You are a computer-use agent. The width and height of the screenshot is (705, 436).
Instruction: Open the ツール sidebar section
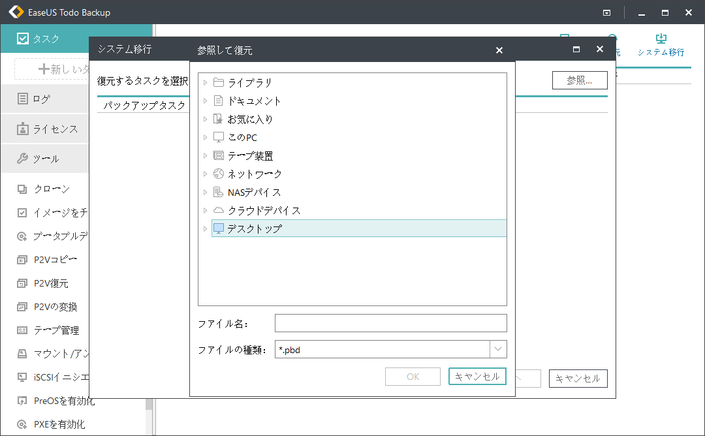(x=45, y=159)
